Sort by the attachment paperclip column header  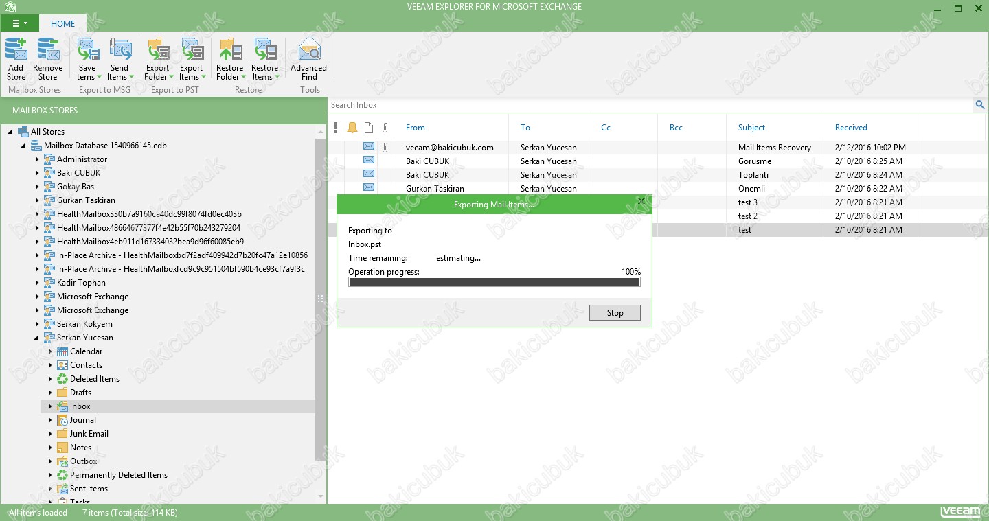click(385, 128)
